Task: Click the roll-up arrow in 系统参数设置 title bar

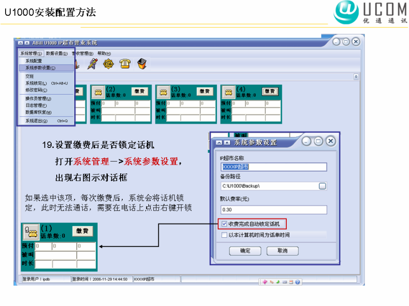Action: pos(219,143)
